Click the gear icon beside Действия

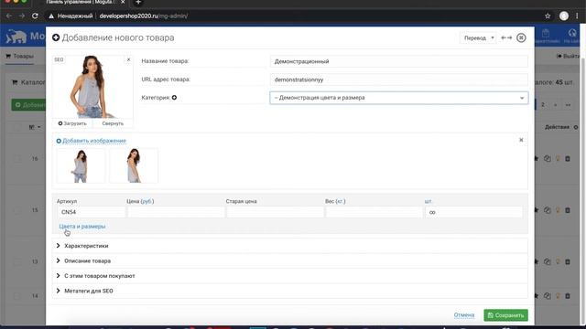576,127
